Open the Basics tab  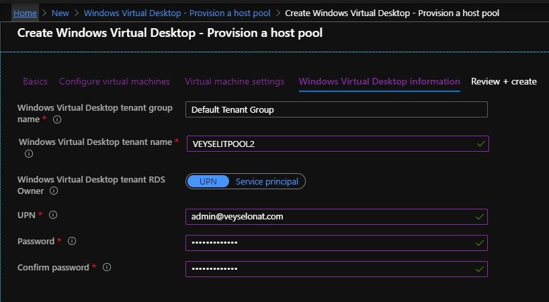(x=35, y=81)
